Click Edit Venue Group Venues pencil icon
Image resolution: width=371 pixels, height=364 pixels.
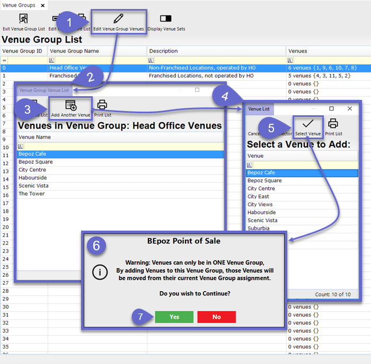(118, 19)
